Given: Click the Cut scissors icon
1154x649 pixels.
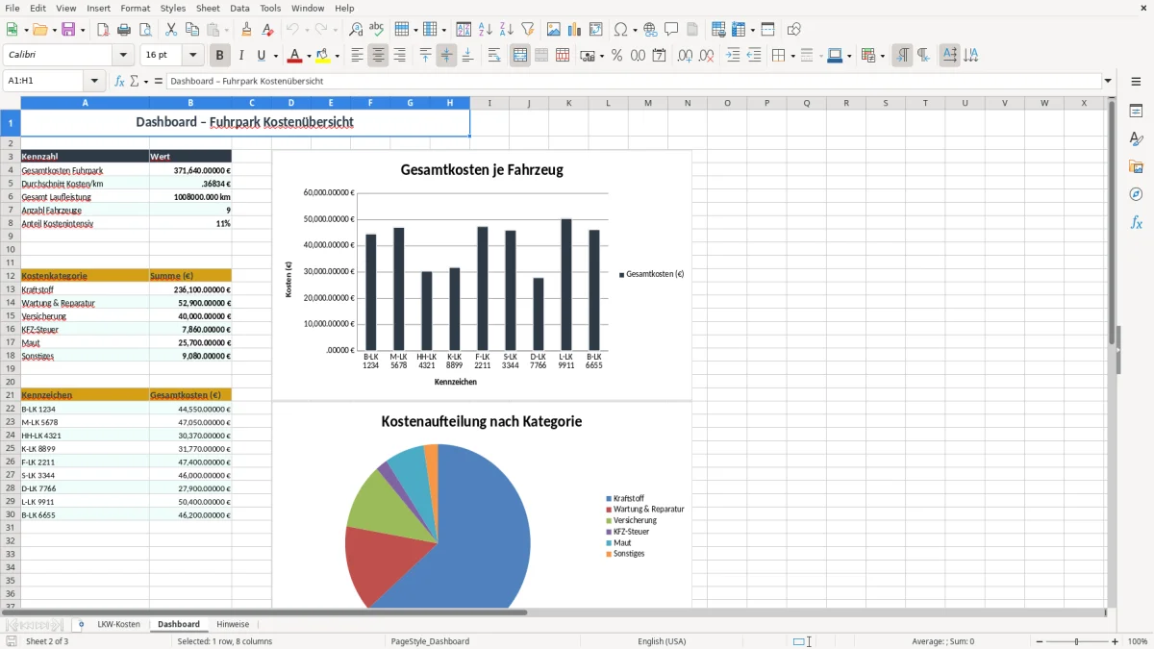Looking at the screenshot, I should tap(171, 30).
